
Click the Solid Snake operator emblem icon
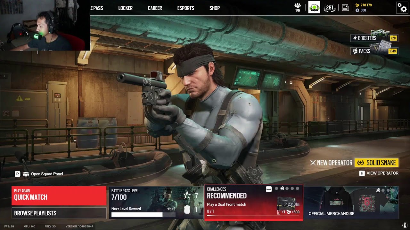(x=361, y=163)
